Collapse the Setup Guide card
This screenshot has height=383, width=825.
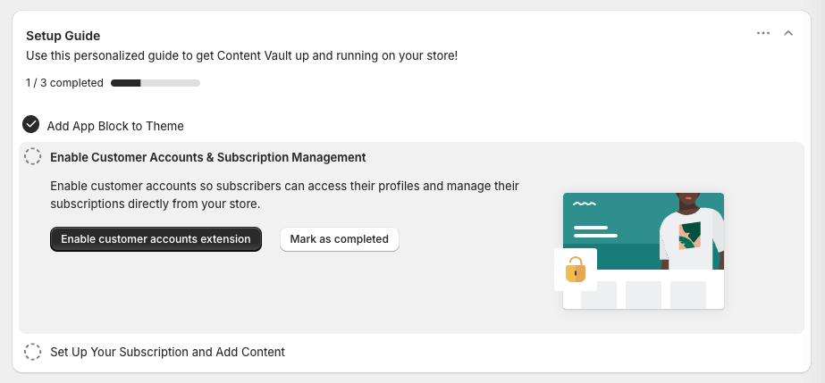(788, 33)
